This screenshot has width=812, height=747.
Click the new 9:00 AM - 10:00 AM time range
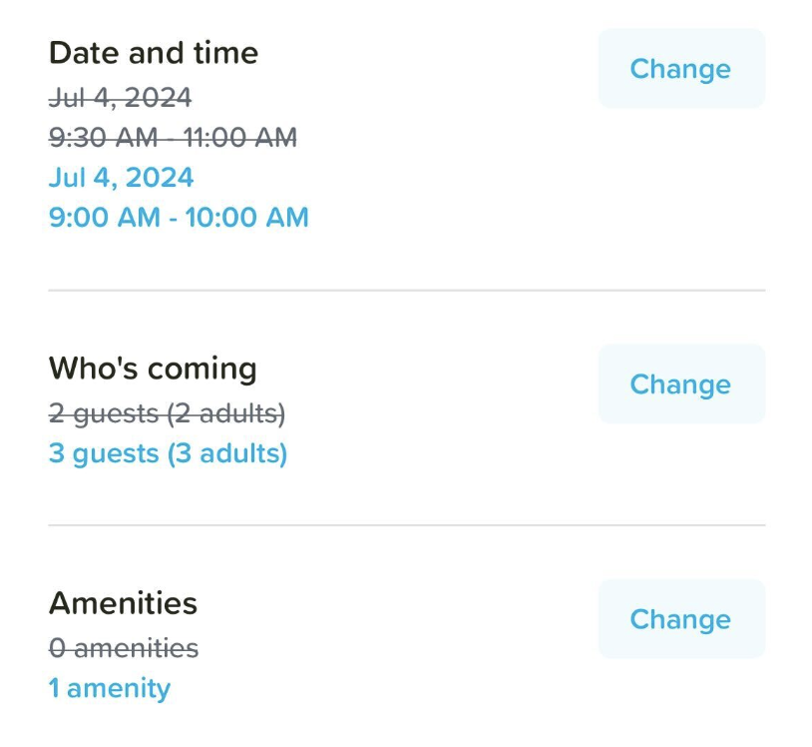(179, 217)
